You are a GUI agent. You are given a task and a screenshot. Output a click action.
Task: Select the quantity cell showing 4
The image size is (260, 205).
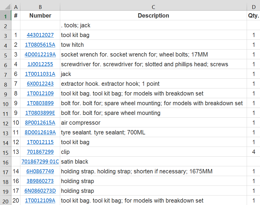(x=253, y=152)
